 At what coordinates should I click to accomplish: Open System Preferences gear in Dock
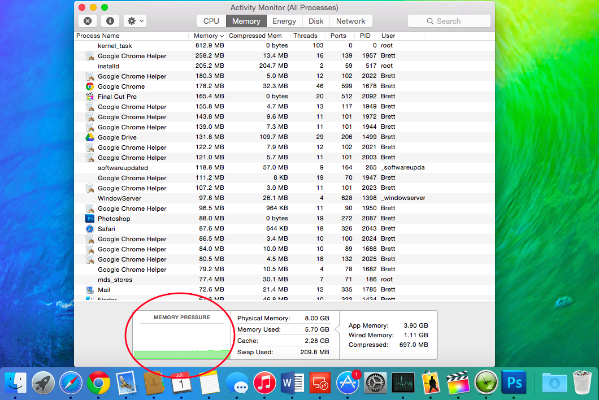(x=375, y=382)
